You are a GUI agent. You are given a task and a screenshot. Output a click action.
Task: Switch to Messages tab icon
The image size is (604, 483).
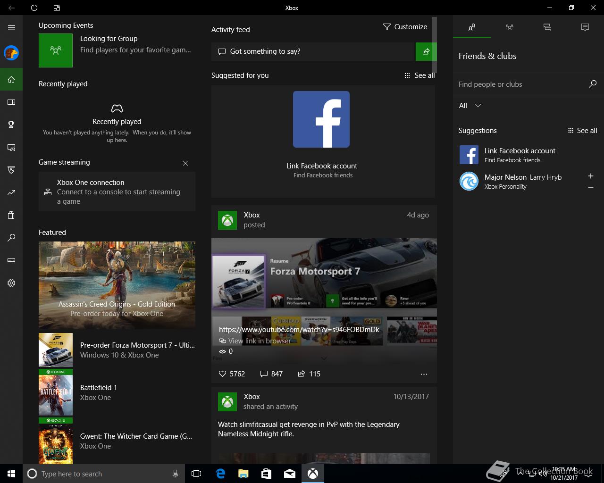(x=547, y=27)
